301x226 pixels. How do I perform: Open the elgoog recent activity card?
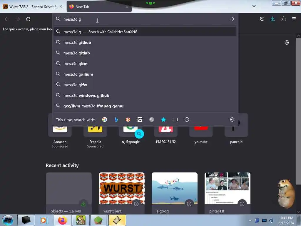(175, 193)
